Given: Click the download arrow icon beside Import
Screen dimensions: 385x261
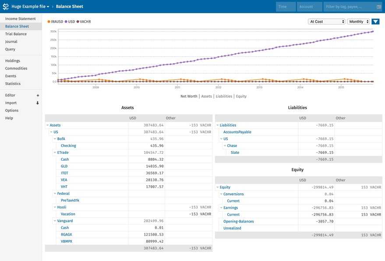Looking at the screenshot, I should [x=38, y=103].
